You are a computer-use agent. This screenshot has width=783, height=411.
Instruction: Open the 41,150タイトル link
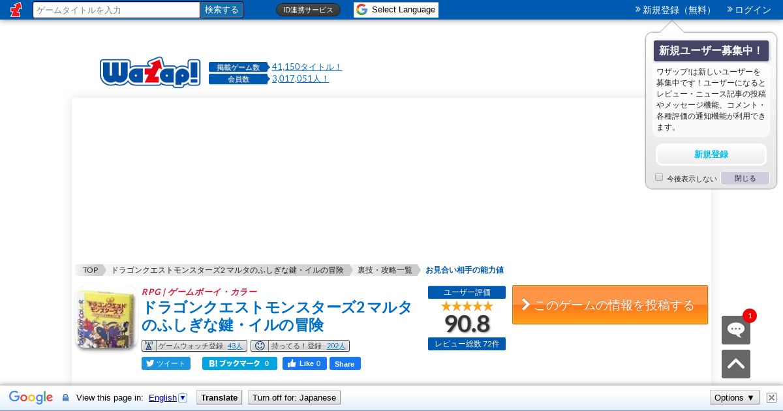[x=307, y=67]
